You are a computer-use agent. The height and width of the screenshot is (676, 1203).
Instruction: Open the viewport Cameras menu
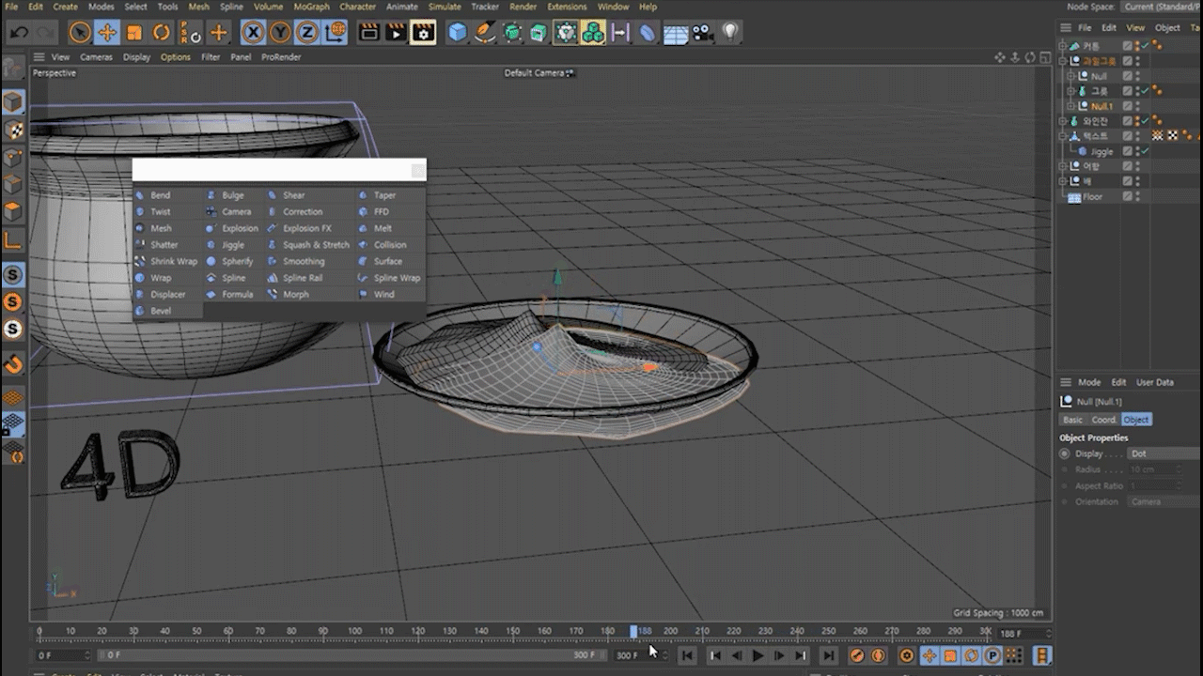pos(96,57)
